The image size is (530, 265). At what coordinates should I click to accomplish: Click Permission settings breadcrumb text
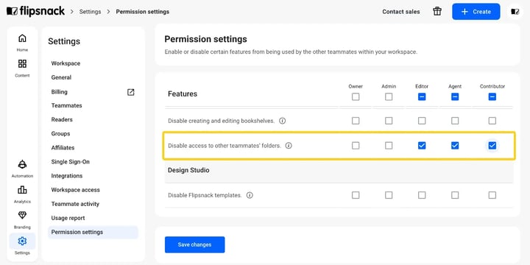tap(143, 12)
